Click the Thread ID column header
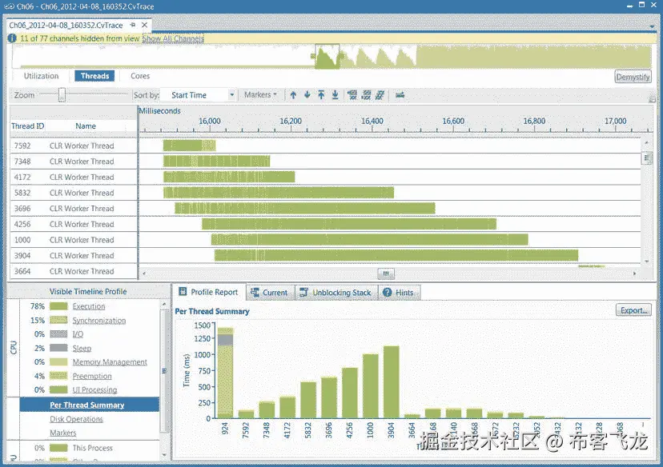The height and width of the screenshot is (467, 663). [x=28, y=126]
